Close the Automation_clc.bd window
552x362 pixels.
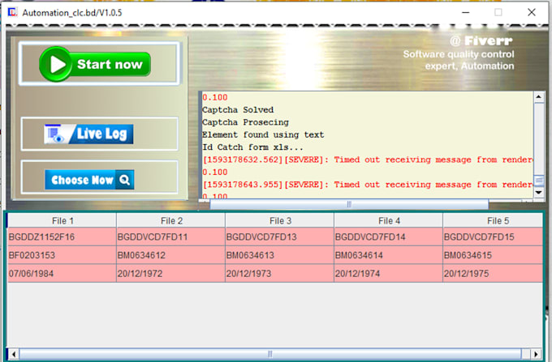[532, 13]
